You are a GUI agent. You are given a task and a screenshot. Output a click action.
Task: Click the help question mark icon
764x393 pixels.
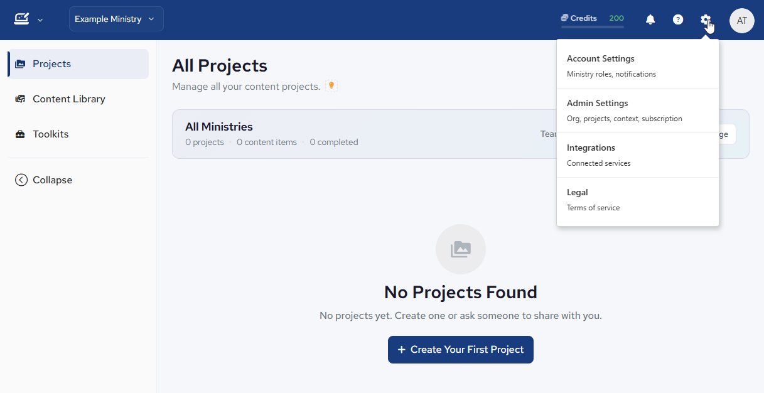click(x=678, y=19)
